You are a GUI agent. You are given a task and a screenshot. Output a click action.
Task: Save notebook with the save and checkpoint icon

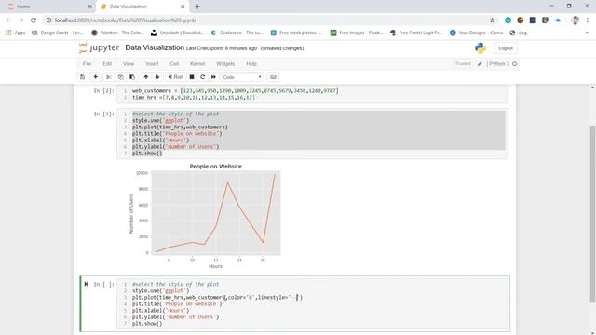click(x=83, y=77)
